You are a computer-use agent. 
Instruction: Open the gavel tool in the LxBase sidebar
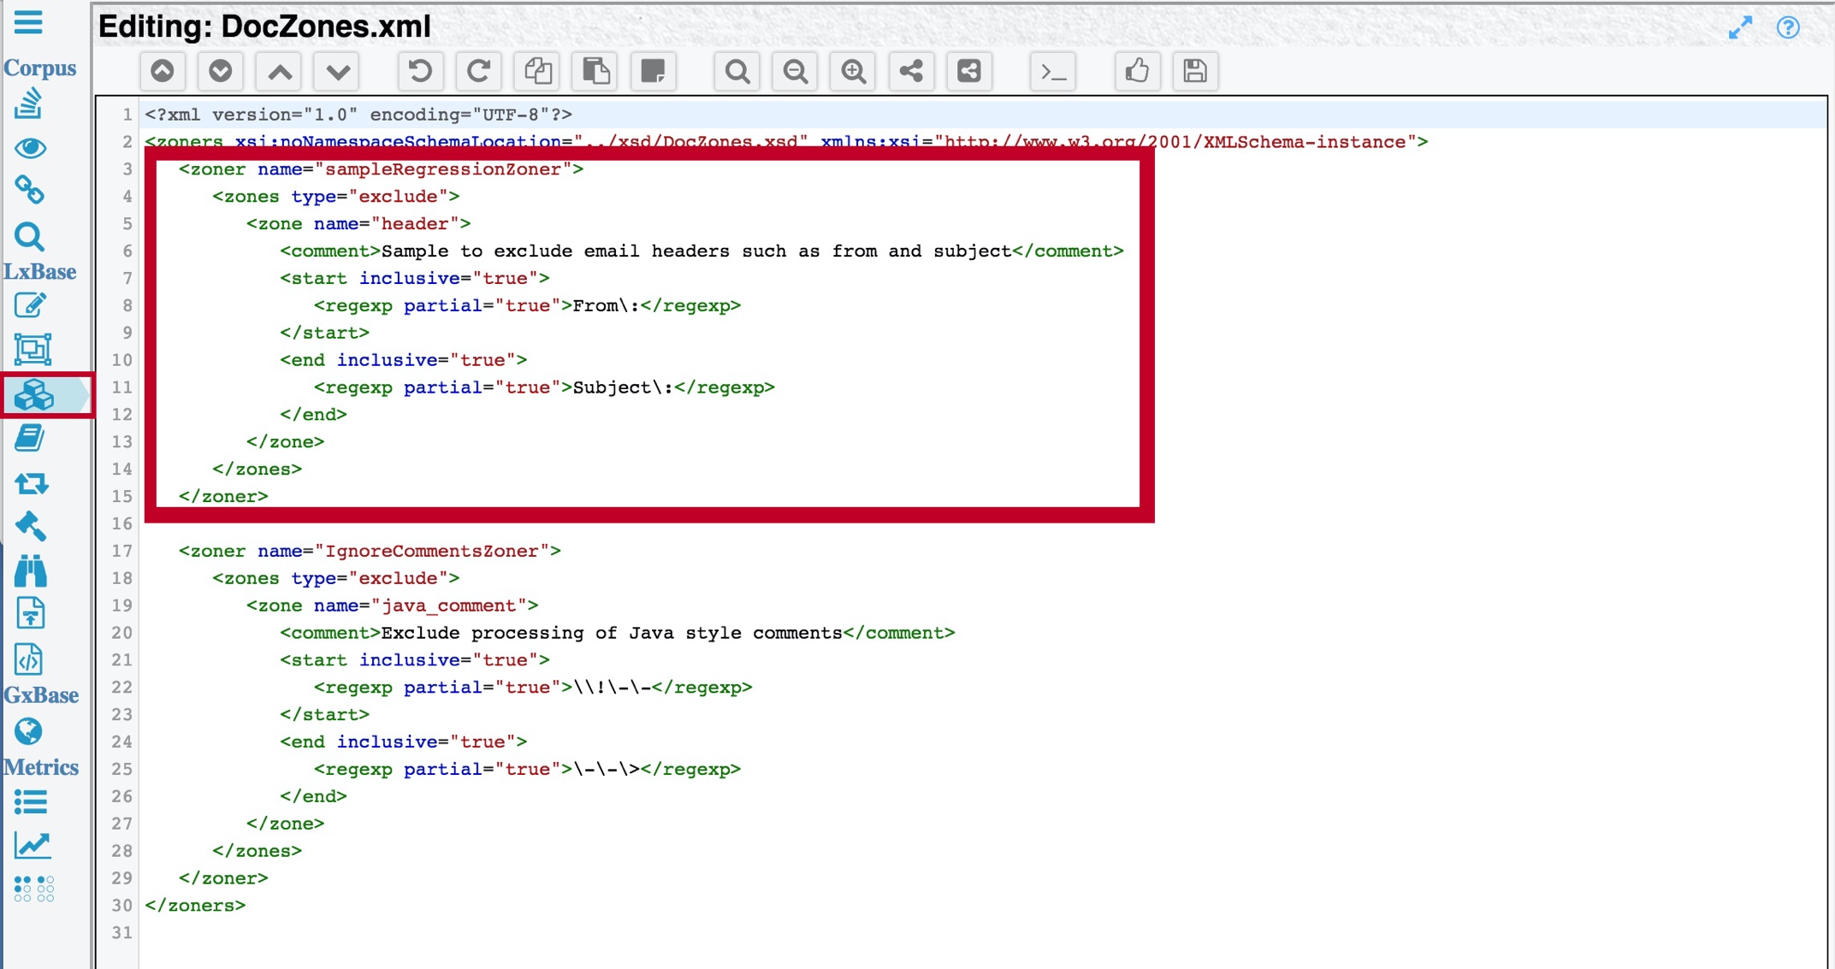tap(31, 527)
